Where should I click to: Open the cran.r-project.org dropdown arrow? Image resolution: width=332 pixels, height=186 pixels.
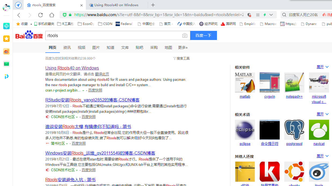point(83,90)
